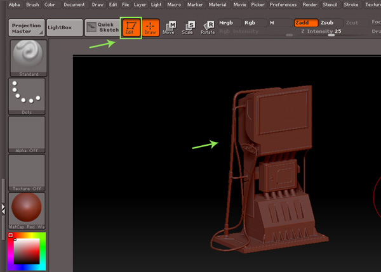Open the Alpha menu
This screenshot has width=381, height=272.
click(x=14, y=4)
